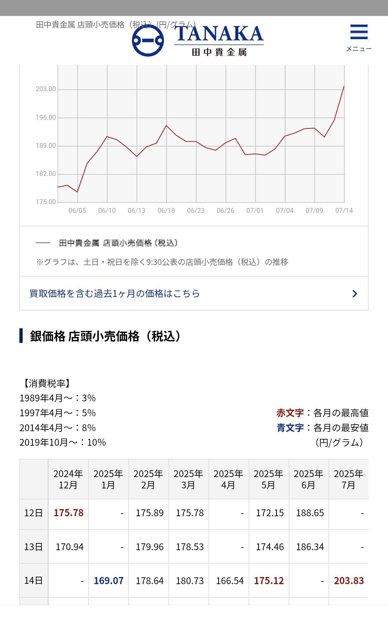This screenshot has height=621, width=388.
Task: Click the 07/14 peak point on the chart line
Action: click(x=344, y=86)
